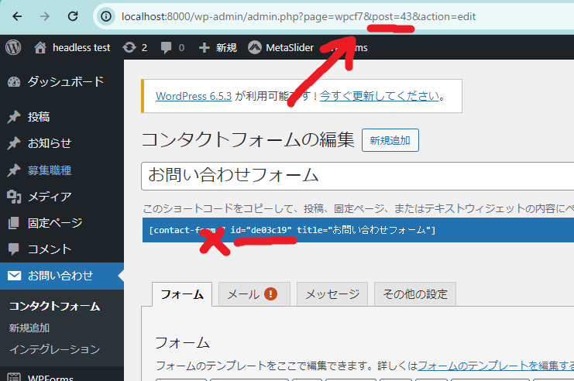This screenshot has width=574, height=381.
Task: Click the house icon by headless test
Action: pos(40,47)
